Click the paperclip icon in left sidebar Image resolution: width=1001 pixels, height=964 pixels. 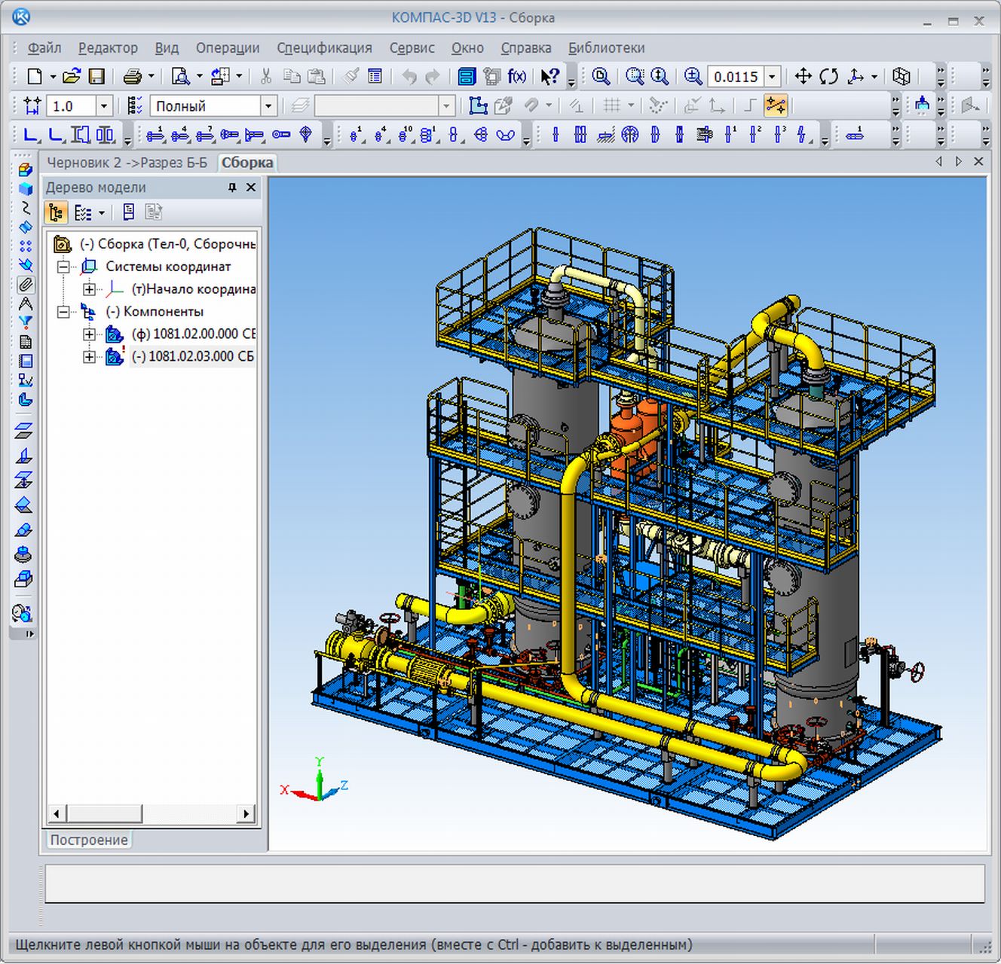(26, 285)
